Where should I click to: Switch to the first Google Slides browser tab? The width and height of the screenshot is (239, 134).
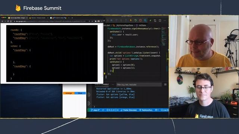coord(18,18)
